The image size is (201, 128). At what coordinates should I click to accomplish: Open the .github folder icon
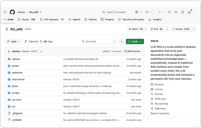click(x=9, y=59)
